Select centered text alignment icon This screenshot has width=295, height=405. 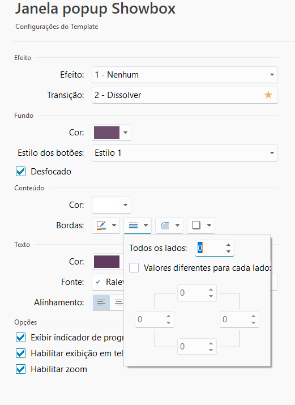[x=118, y=302]
